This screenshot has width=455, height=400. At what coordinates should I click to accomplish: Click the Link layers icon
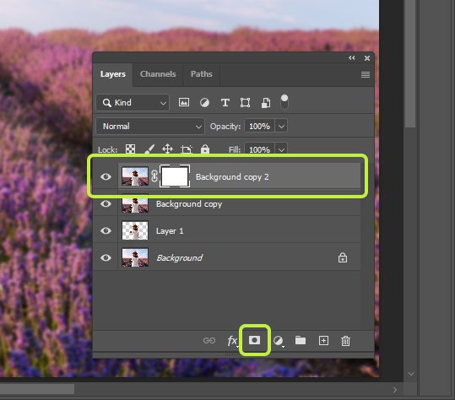pyautogui.click(x=209, y=340)
